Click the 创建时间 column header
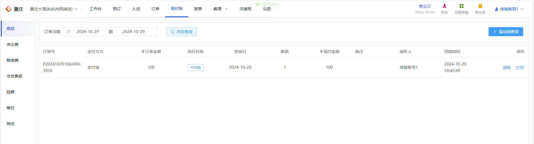Image resolution: width=534 pixels, height=144 pixels. click(452, 51)
